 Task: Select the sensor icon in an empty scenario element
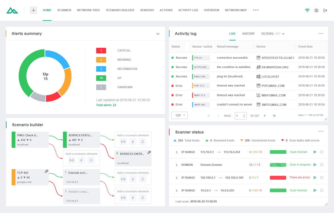pos(123,142)
